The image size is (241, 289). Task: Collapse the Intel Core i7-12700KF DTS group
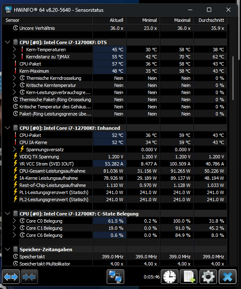coord(8,42)
